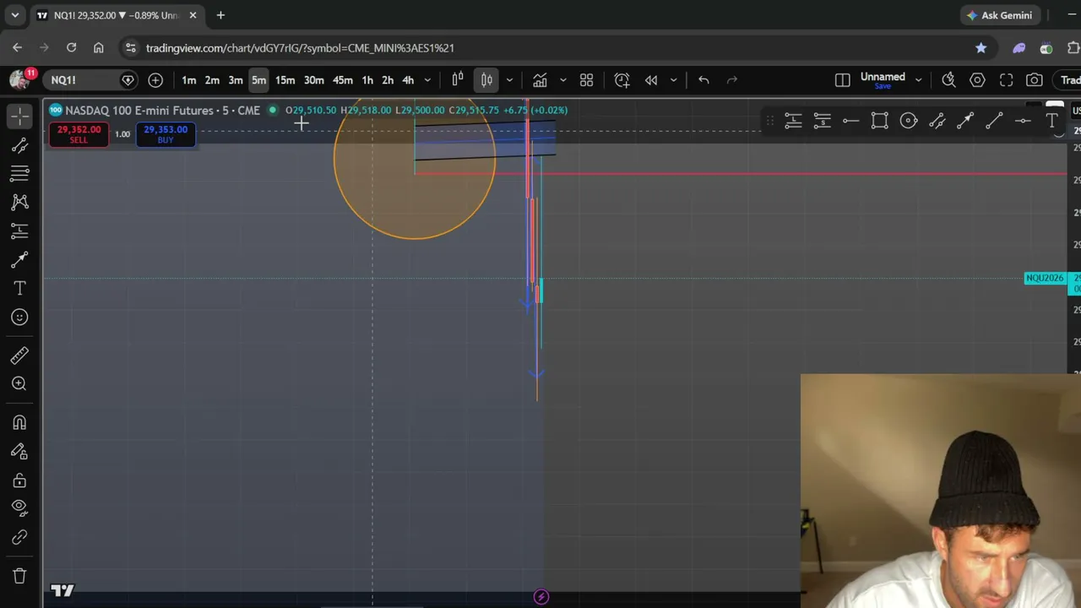This screenshot has width=1081, height=608.
Task: Switch to the 2m timeframe
Action: pos(212,80)
